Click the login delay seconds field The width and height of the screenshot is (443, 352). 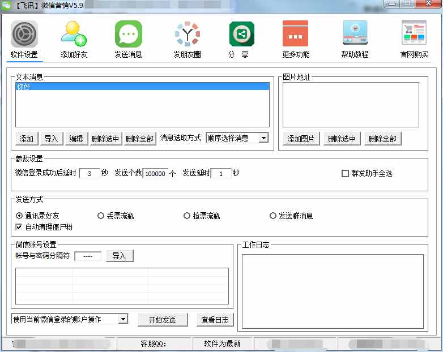tap(90, 173)
